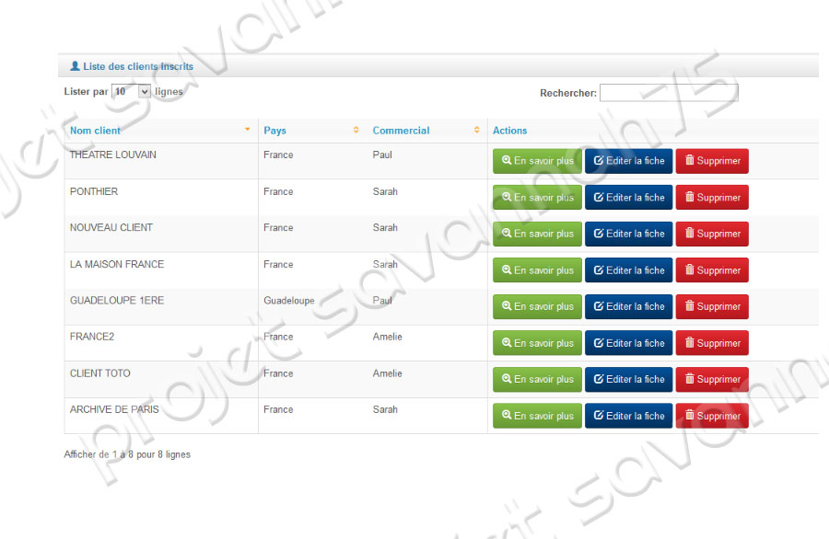Image resolution: width=829 pixels, height=539 pixels.
Task: Sort the list by Pays column
Action: (274, 131)
